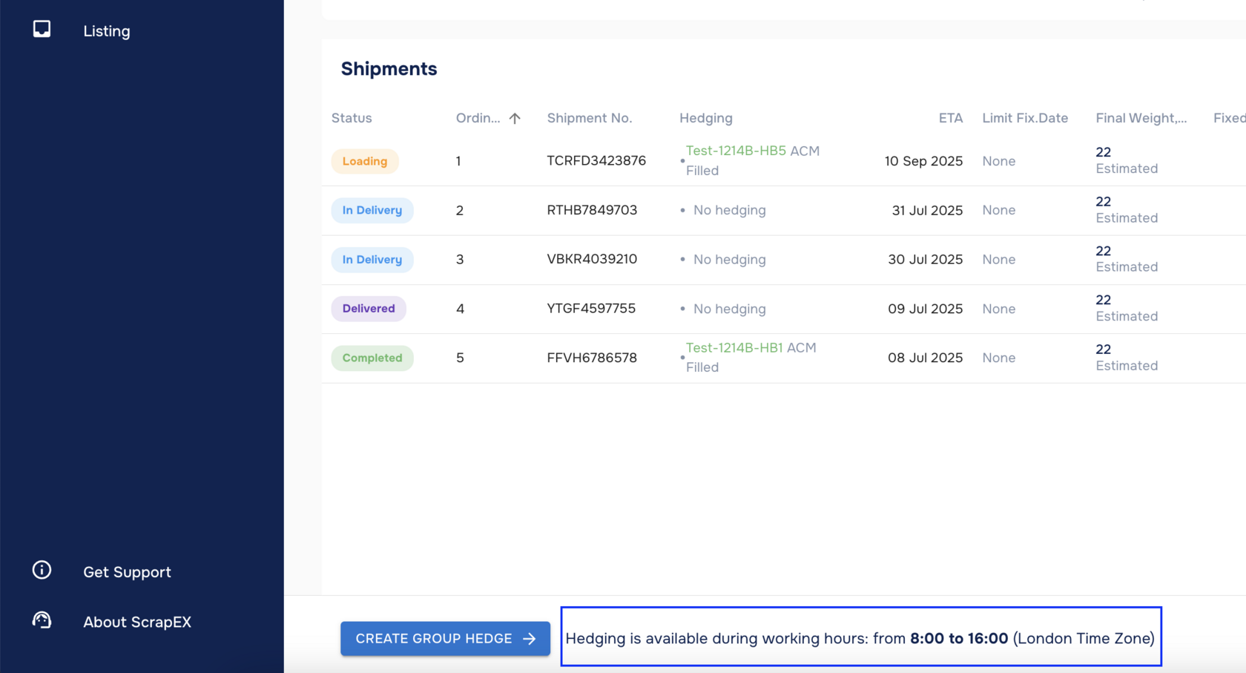1246x673 pixels.
Task: Open the Get Support menu item
Action: tap(127, 572)
